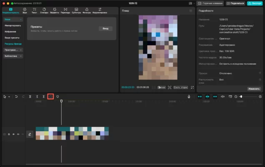Screen dimensions: 265x167
Task: Click the video preview in the player
Action: pos(158,48)
